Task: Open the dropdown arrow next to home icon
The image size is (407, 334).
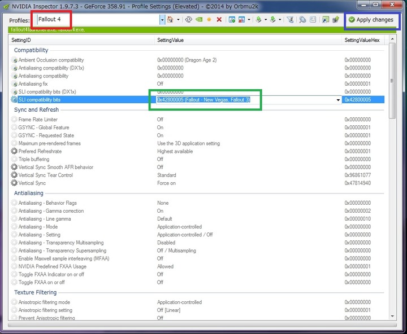Action: coord(178,19)
